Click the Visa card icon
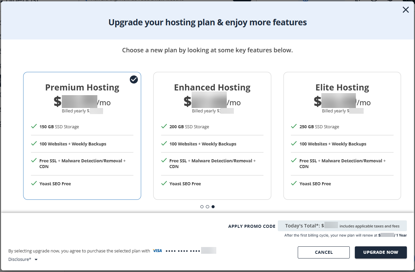 (157, 251)
